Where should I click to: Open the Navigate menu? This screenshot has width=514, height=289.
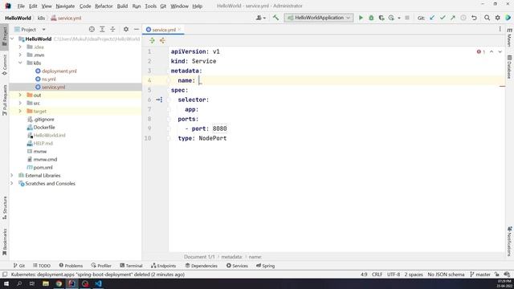pyautogui.click(x=65, y=6)
